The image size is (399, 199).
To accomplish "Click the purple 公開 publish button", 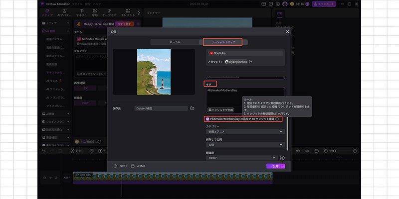I will pyautogui.click(x=276, y=166).
